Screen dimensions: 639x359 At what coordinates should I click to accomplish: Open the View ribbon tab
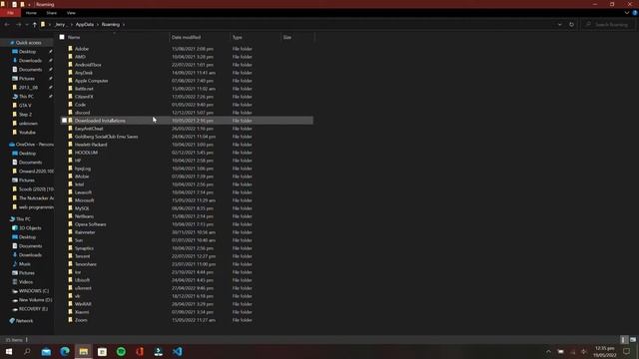click(71, 13)
